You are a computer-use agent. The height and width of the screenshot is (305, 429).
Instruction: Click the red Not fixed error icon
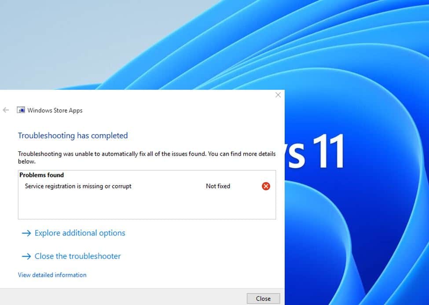pyautogui.click(x=266, y=186)
